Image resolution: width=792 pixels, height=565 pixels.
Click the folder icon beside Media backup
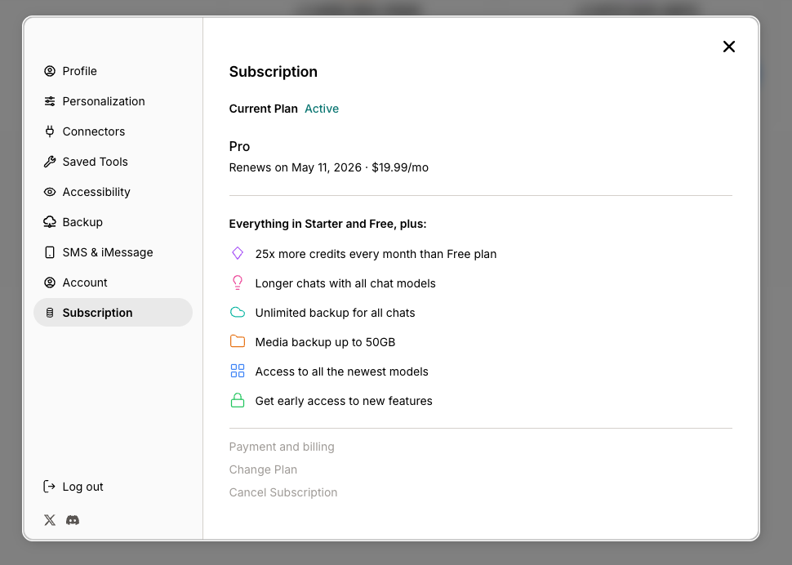(238, 341)
